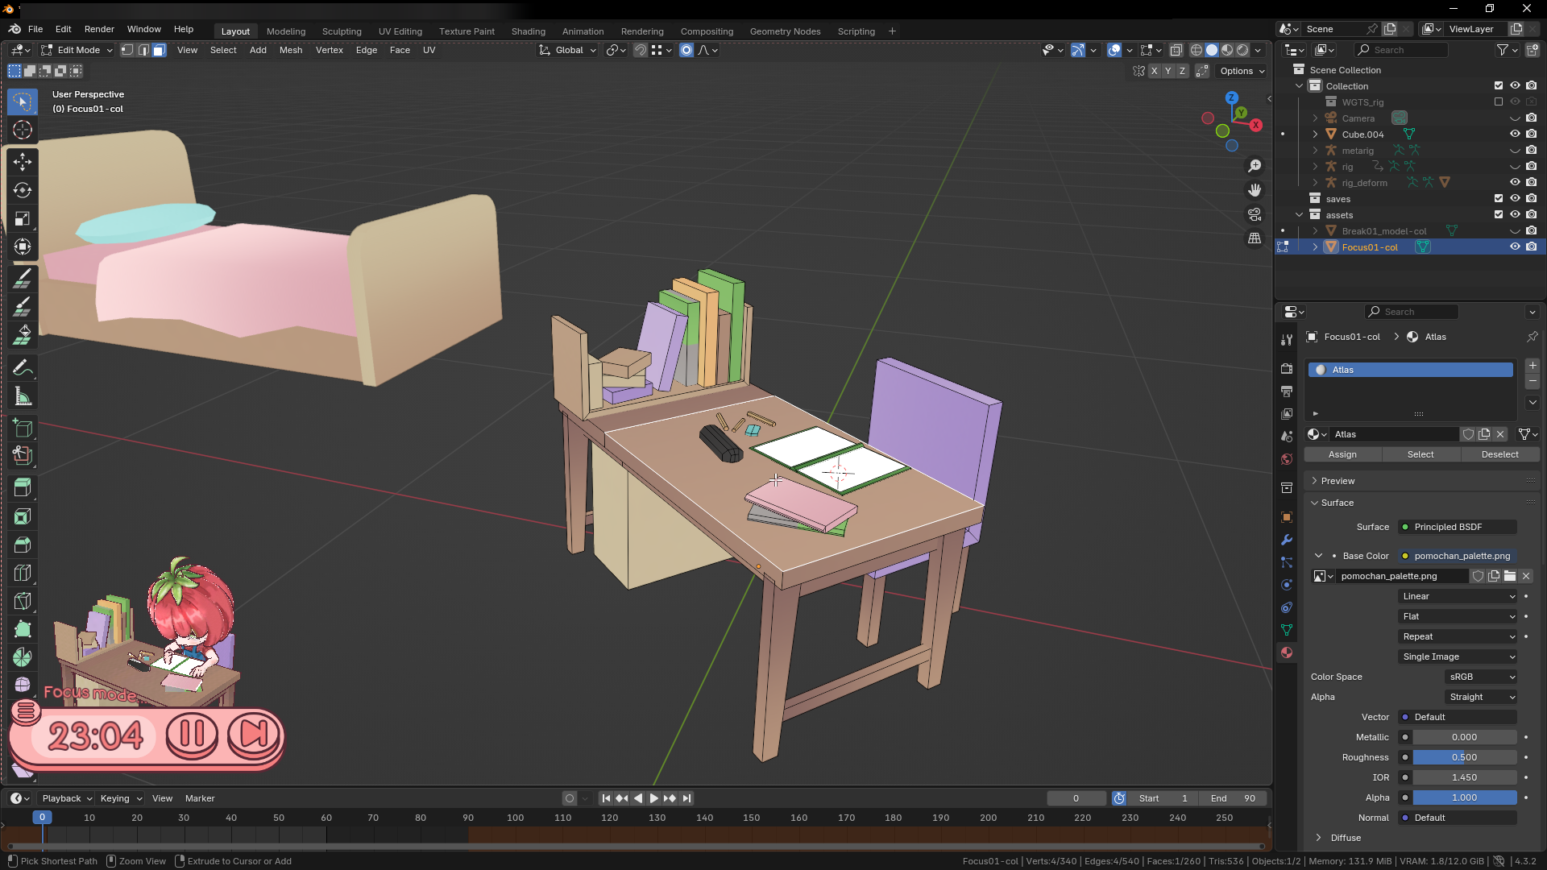Switch orthographic/perspective grid icon
The image size is (1547, 870).
click(1255, 238)
